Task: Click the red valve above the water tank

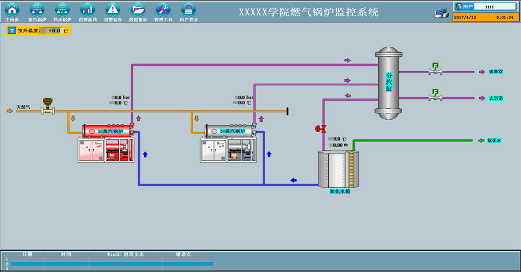Action: click(x=321, y=128)
